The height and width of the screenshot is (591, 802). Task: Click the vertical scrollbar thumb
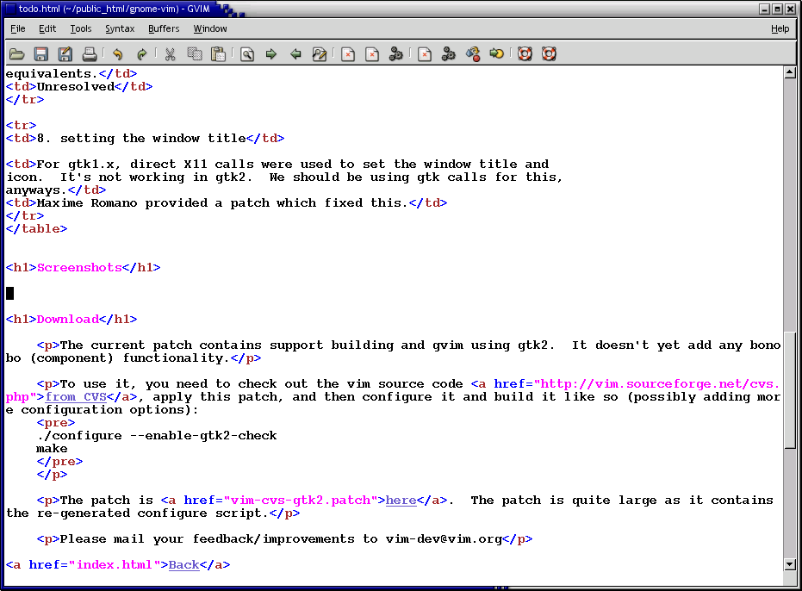(790, 390)
